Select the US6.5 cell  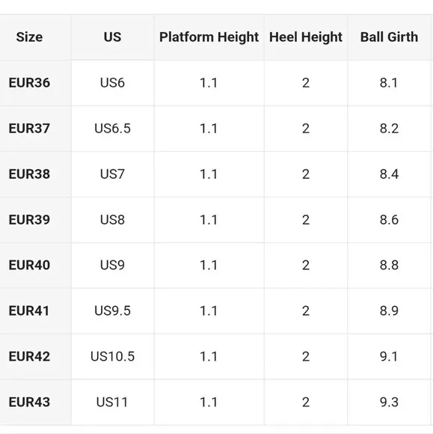(112, 129)
